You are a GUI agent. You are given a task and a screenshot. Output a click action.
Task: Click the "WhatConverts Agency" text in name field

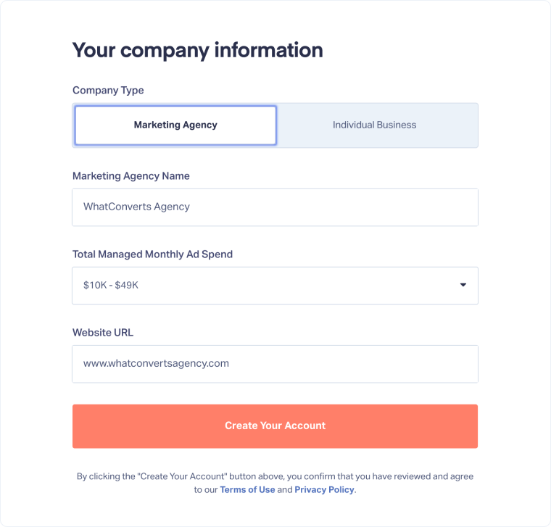point(136,207)
